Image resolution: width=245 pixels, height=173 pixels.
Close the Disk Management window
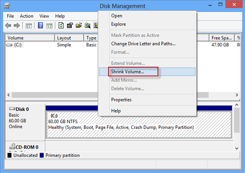[234, 5]
